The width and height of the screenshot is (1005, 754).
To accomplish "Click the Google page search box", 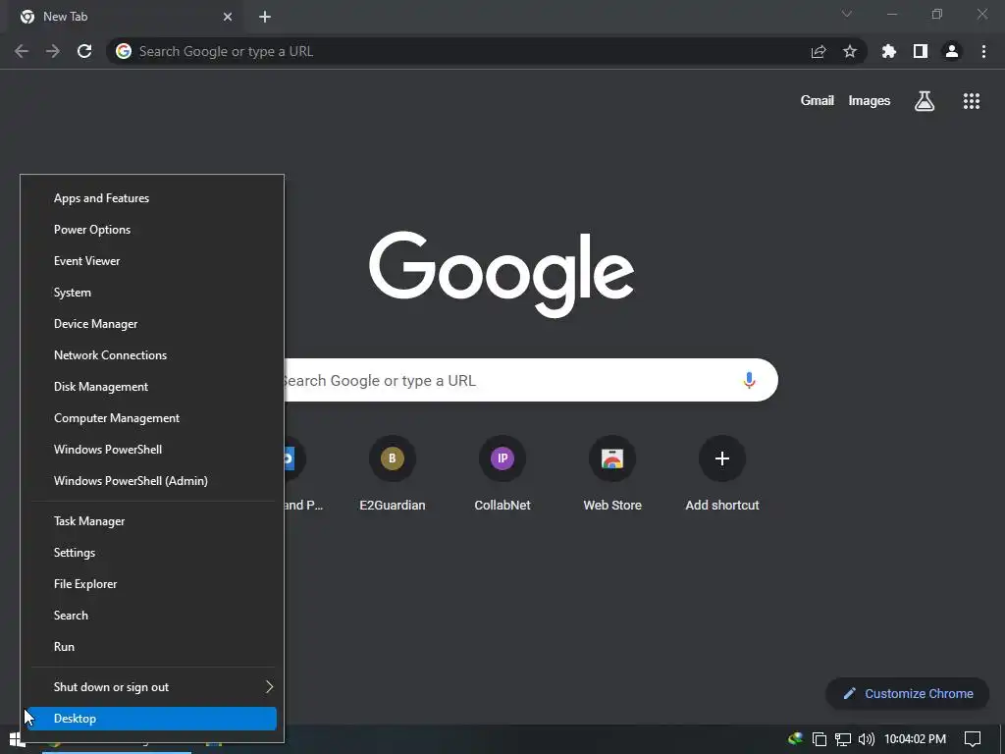I will 531,380.
